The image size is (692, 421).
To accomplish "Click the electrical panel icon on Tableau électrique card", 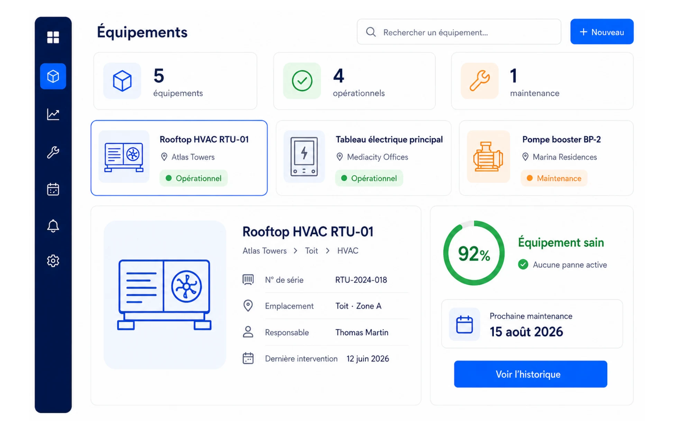I will pos(304,157).
